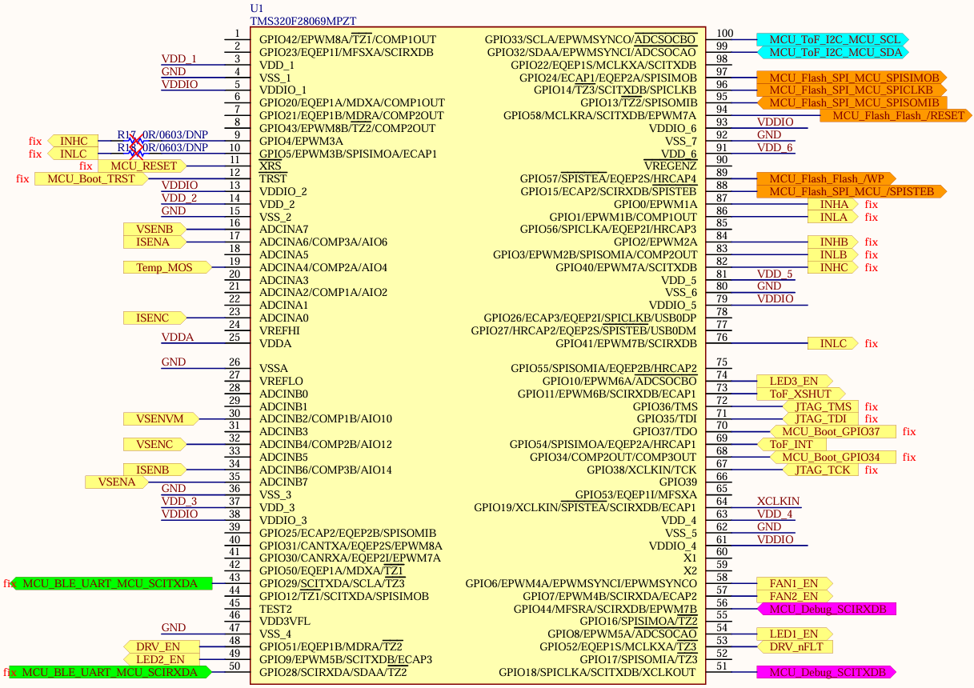
Task: Click the TEST2 pin name
Action: tap(275, 609)
